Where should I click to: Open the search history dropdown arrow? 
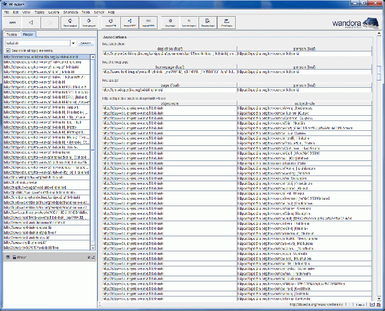click(74, 44)
